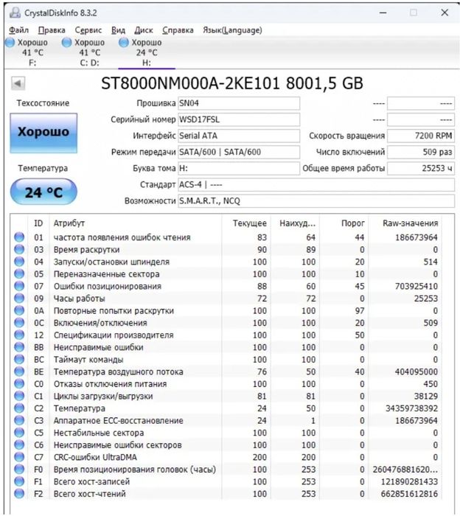Click the previous disk arrow button
Screen dimensions: 460x516
18,83
